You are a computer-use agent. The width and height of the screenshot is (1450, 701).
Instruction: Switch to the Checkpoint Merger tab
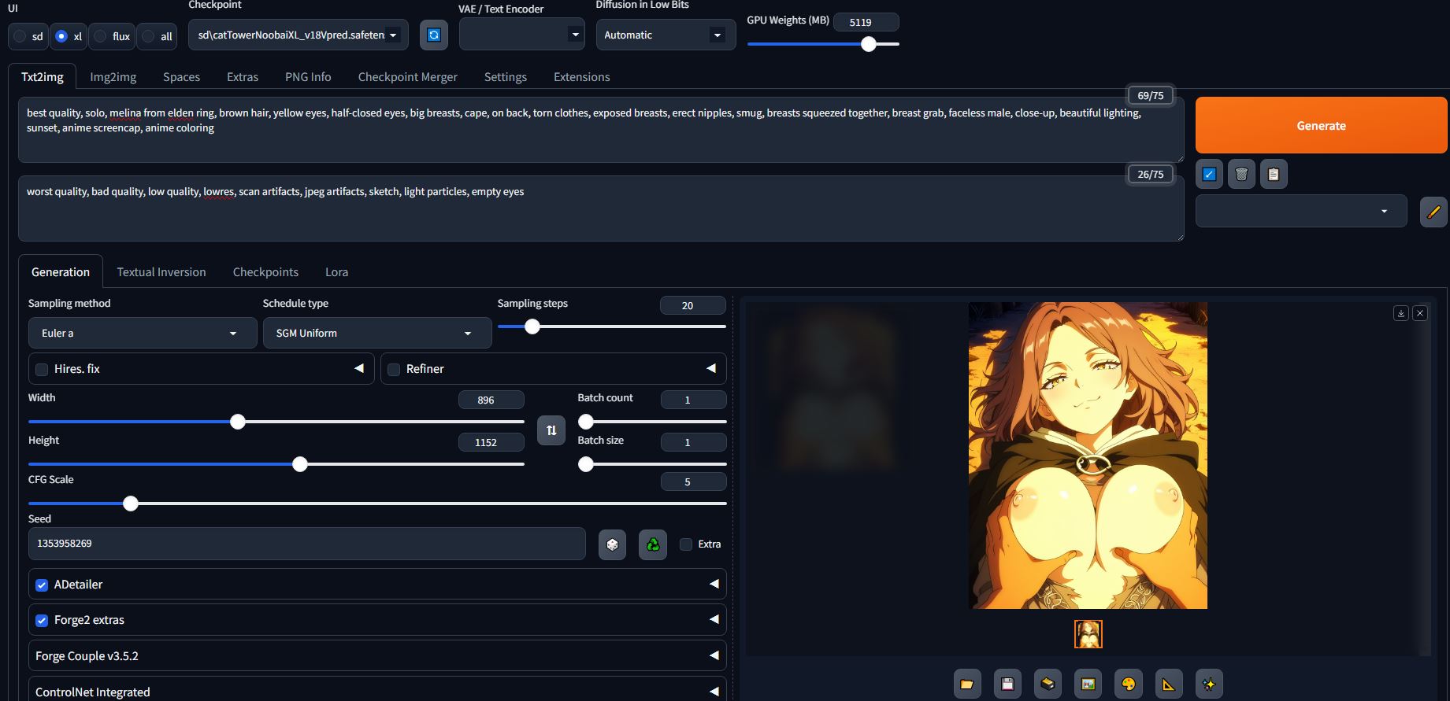(x=408, y=76)
